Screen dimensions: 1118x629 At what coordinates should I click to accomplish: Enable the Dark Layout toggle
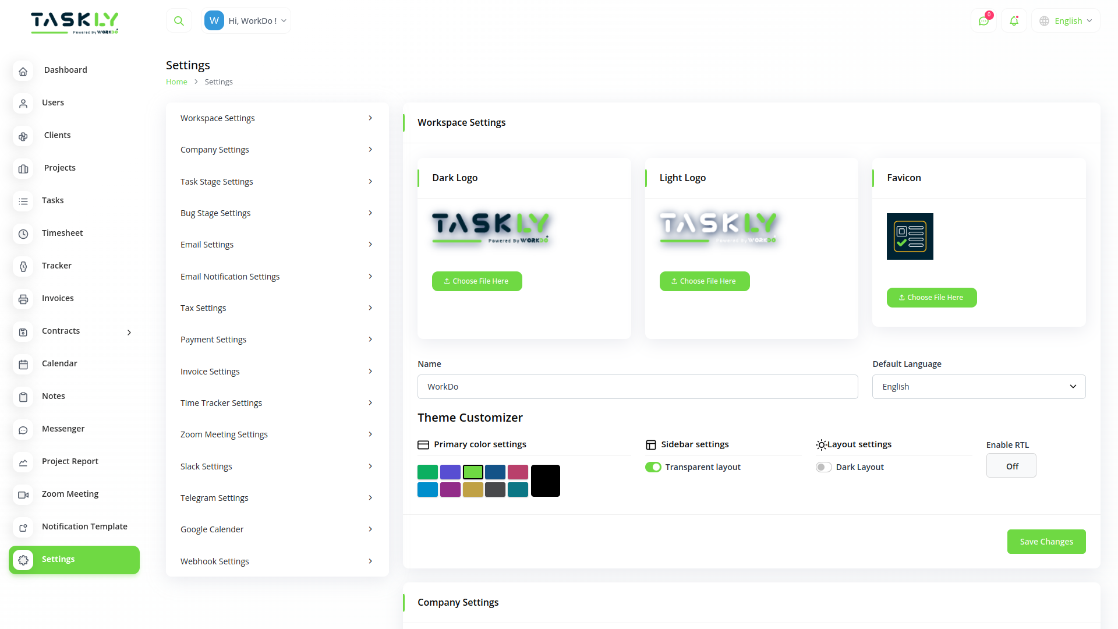[x=824, y=467]
